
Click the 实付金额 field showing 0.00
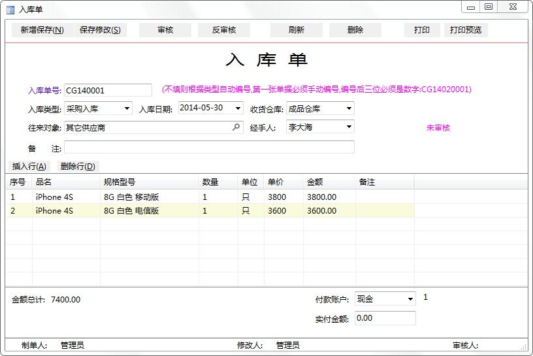(385, 318)
